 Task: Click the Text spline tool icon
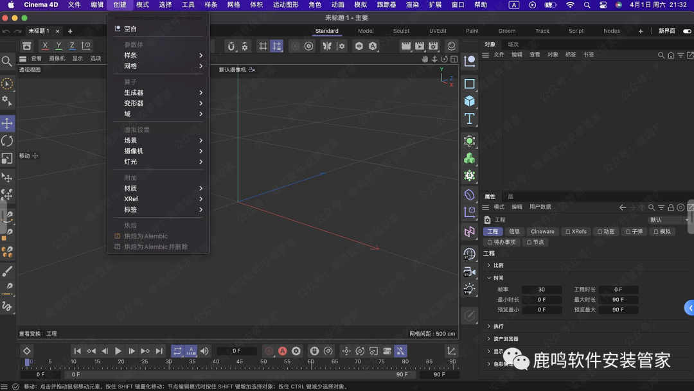(470, 119)
